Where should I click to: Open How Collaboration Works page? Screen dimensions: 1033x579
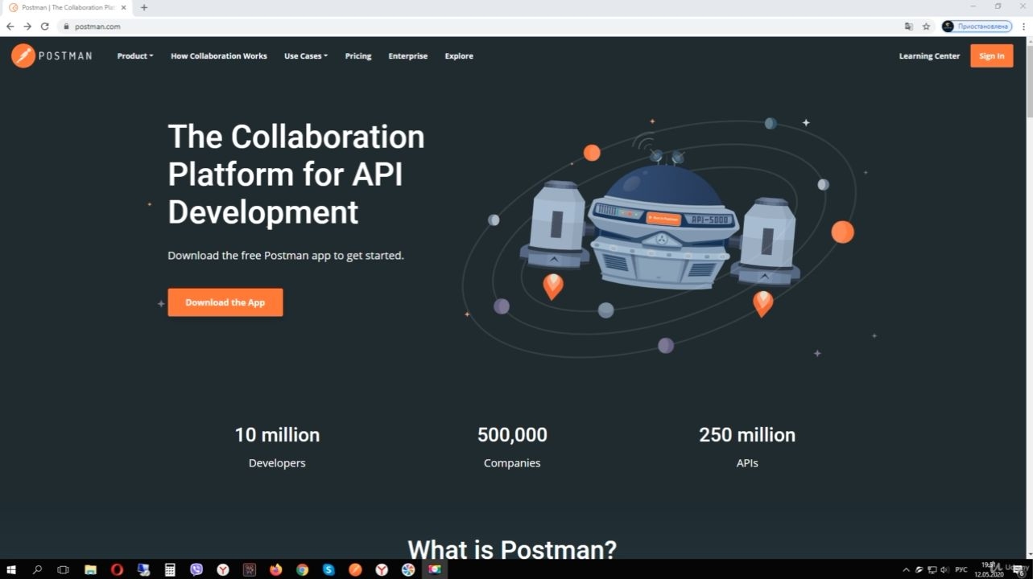219,56
